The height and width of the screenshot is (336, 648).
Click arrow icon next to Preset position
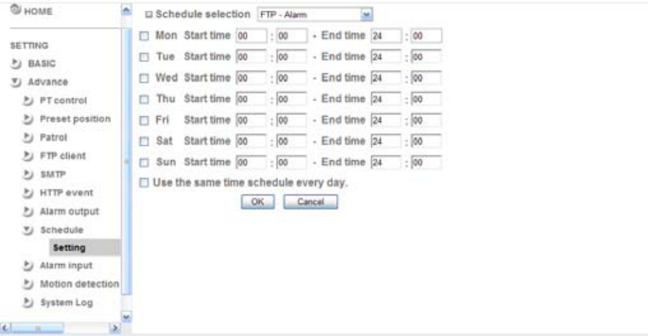tap(28, 119)
